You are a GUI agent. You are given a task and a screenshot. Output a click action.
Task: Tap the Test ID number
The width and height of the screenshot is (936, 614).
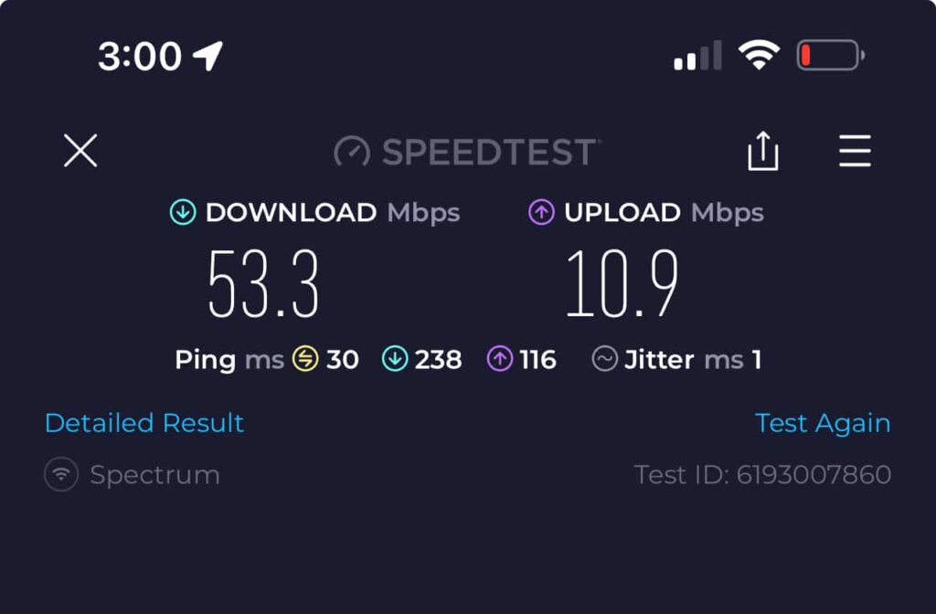point(814,475)
